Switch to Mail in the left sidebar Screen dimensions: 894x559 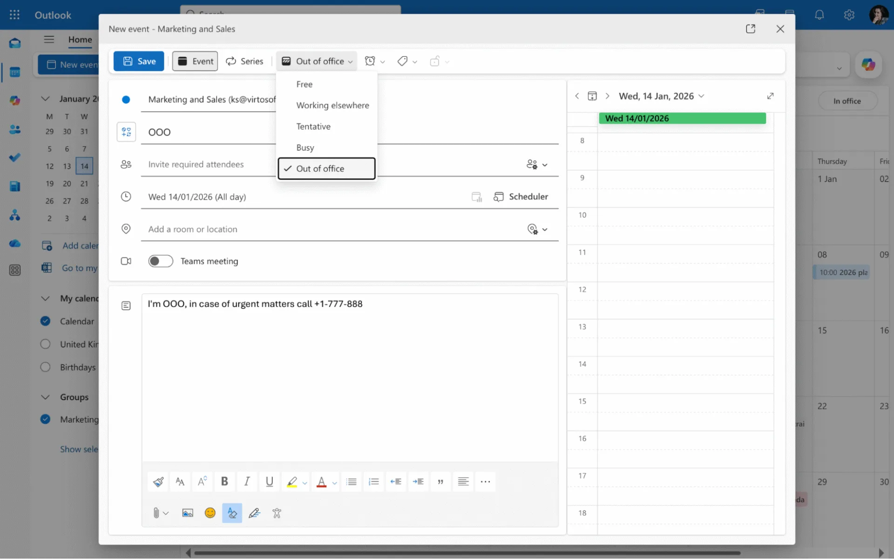pos(15,42)
